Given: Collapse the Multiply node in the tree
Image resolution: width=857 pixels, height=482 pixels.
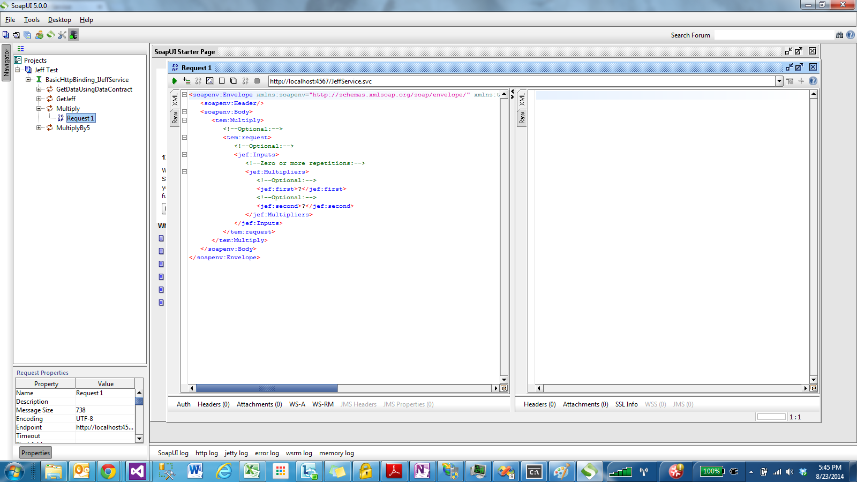Looking at the screenshot, I should click(39, 108).
